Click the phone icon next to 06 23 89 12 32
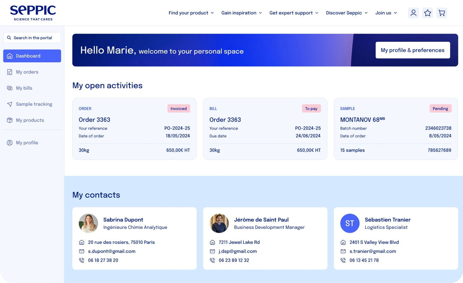The height and width of the screenshot is (283, 463). pos(212,260)
